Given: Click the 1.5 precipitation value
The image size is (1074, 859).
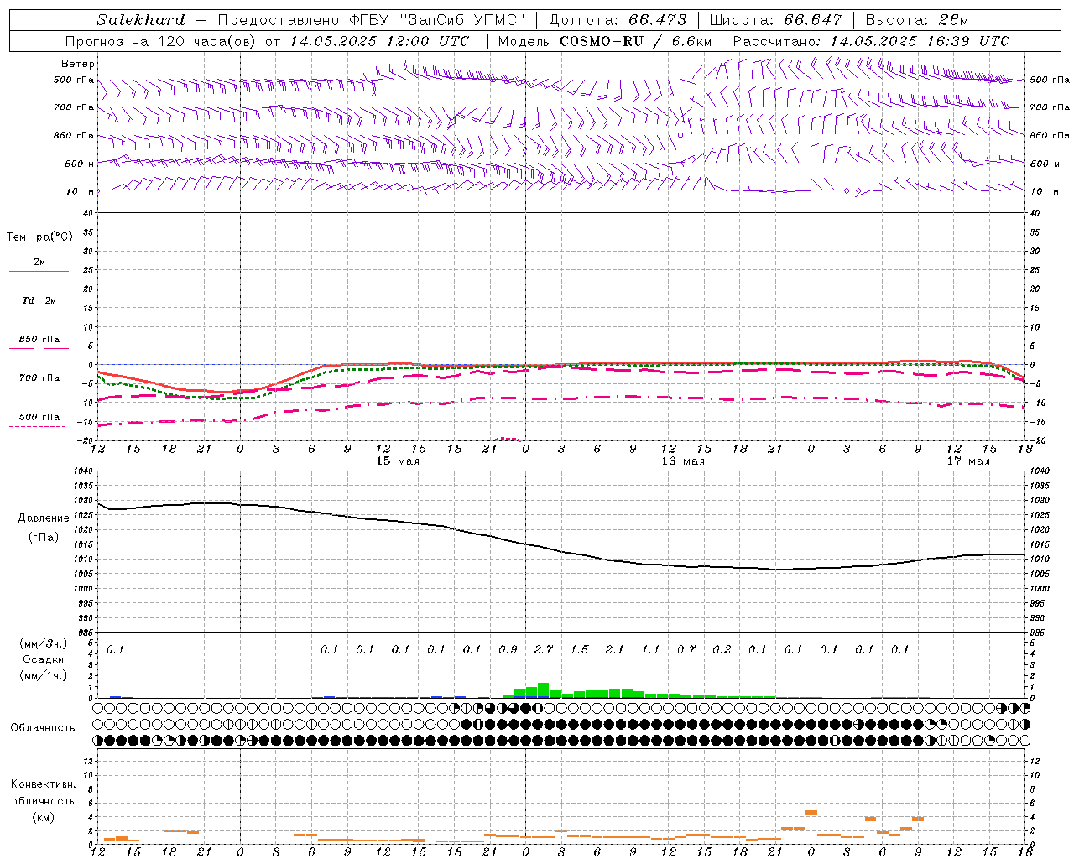Looking at the screenshot, I should pos(579,650).
